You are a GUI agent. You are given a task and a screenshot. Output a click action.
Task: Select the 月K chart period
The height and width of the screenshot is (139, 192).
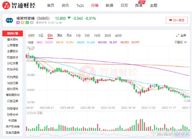[x=69, y=36]
